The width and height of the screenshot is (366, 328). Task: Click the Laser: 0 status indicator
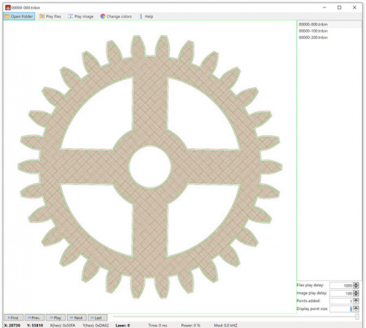point(123,326)
